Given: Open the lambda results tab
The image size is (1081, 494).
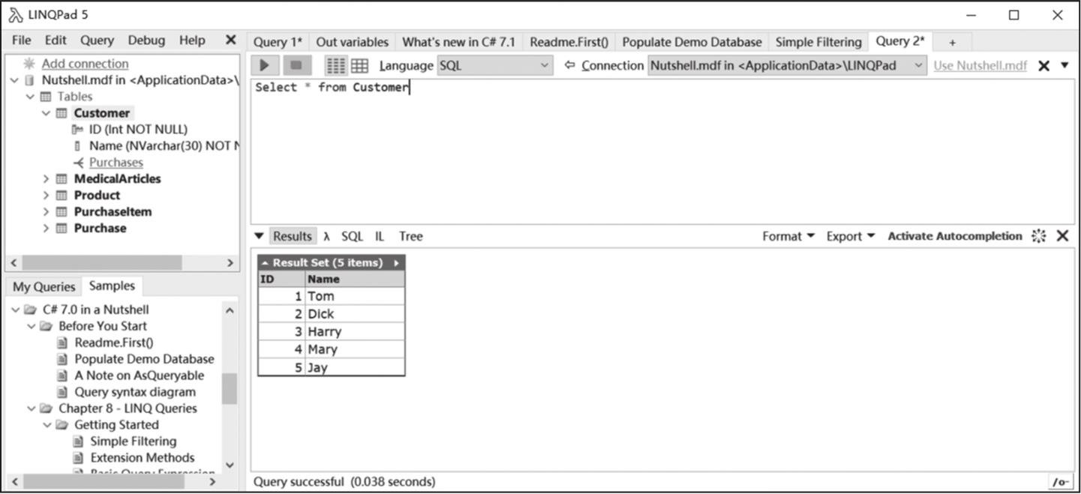Looking at the screenshot, I should coord(327,236).
